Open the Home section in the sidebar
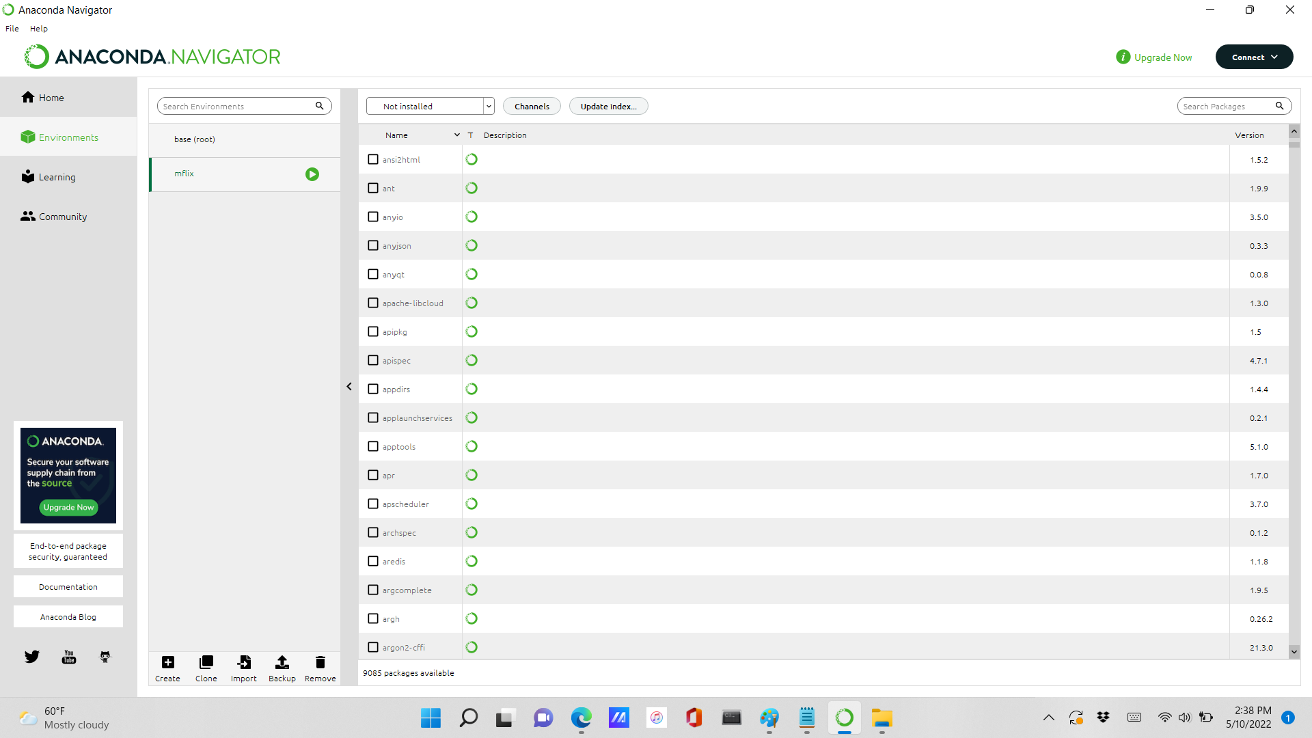 pos(49,97)
